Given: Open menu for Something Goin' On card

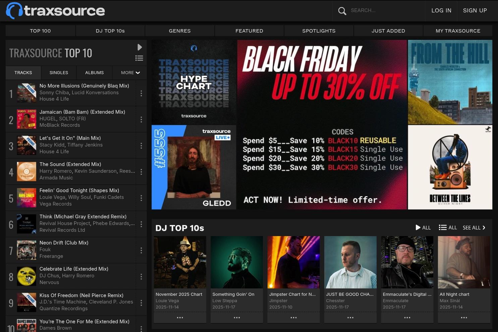Looking at the screenshot, I should 237,318.
